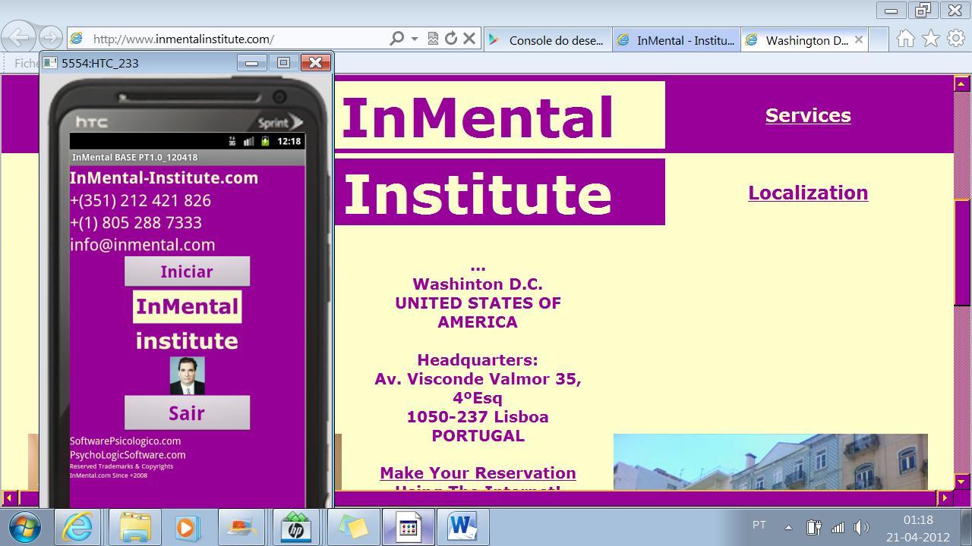Click power battery tray icon

click(x=813, y=527)
